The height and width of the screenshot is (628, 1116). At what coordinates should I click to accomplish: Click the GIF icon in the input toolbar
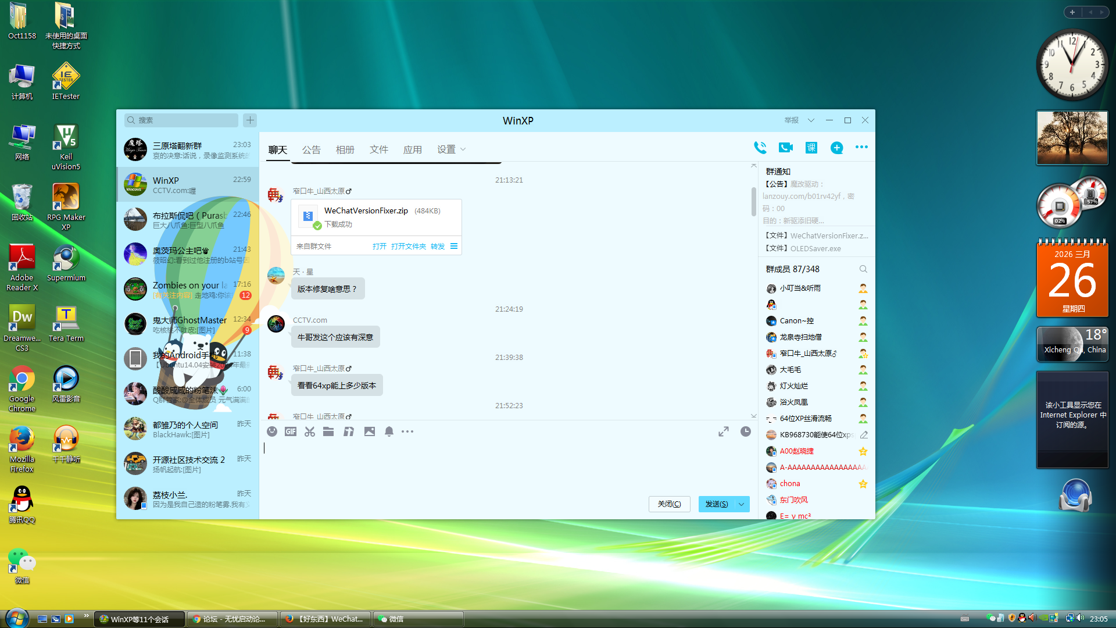click(x=291, y=431)
